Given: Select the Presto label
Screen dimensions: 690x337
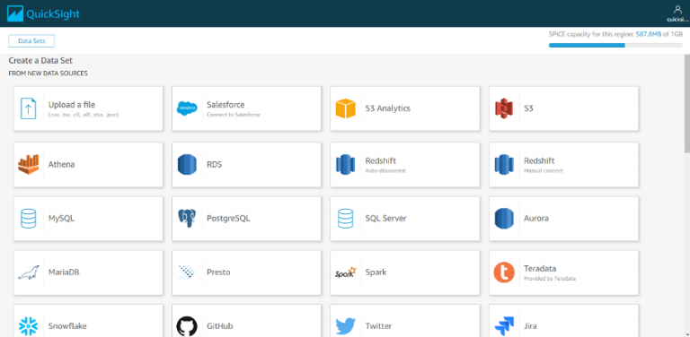Looking at the screenshot, I should click(218, 272).
